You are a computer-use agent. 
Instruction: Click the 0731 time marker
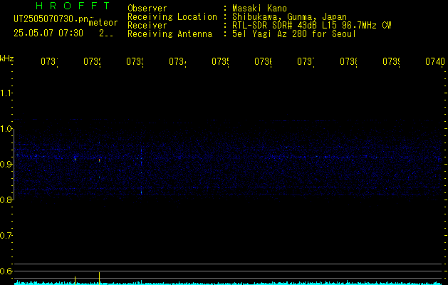pos(49,61)
